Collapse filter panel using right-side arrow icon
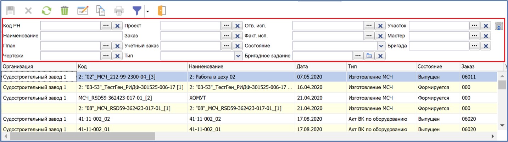Image resolution: width=508 pixels, height=142 pixels. pyautogui.click(x=499, y=26)
